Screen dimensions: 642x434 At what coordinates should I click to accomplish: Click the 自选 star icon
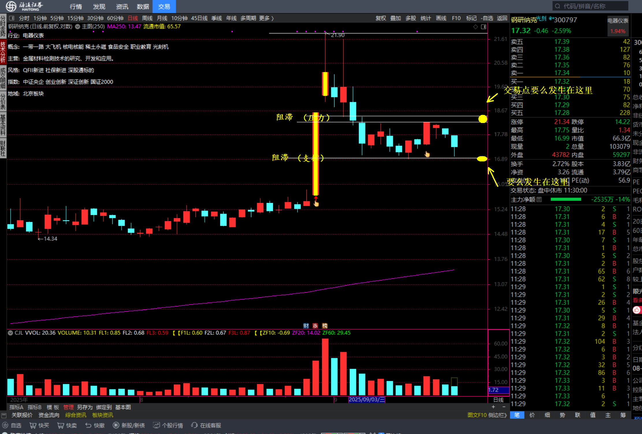pos(5,425)
